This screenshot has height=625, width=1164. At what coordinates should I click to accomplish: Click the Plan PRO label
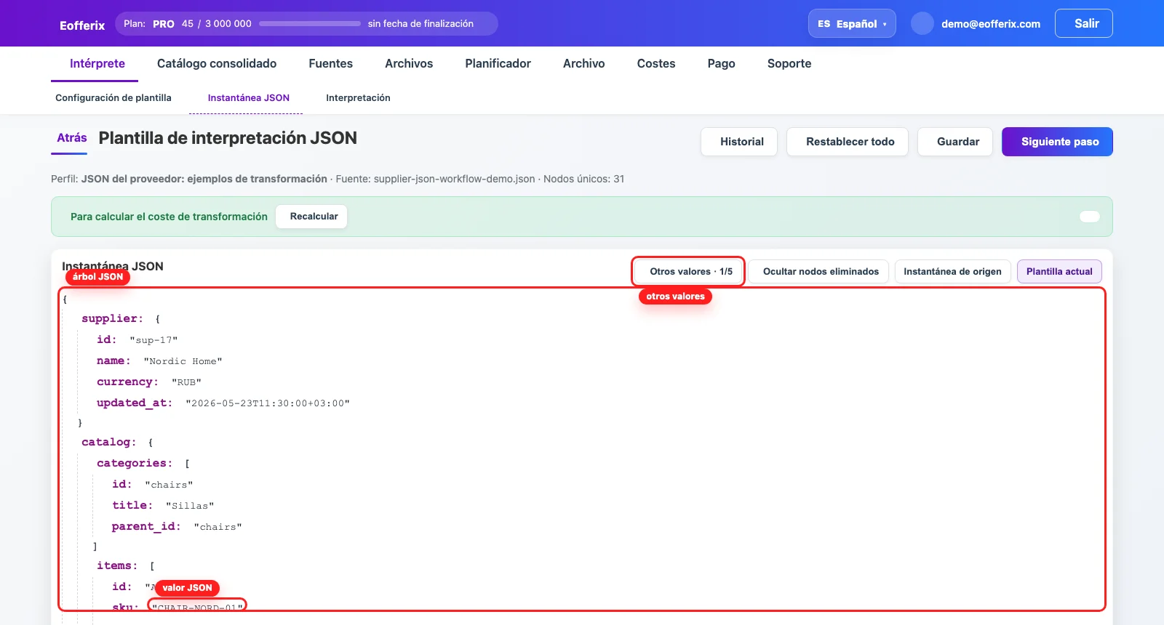pos(148,24)
